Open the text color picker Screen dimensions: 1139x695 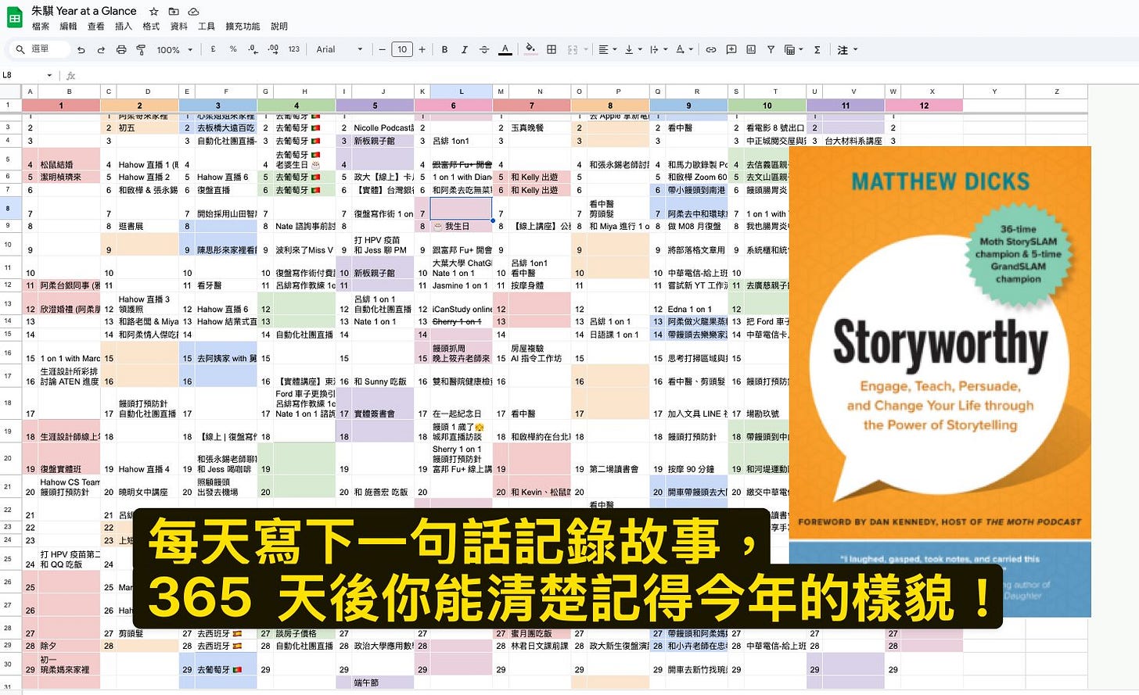pos(505,49)
